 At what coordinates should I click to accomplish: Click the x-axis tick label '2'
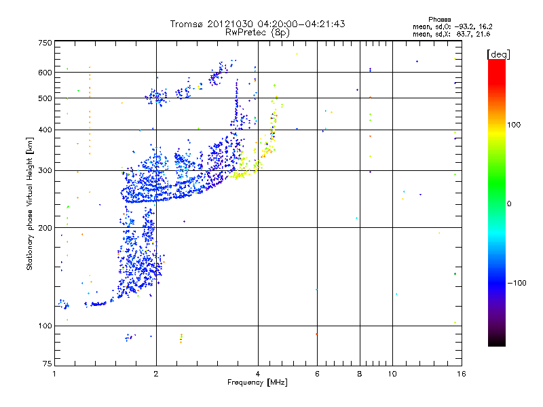tap(156, 374)
